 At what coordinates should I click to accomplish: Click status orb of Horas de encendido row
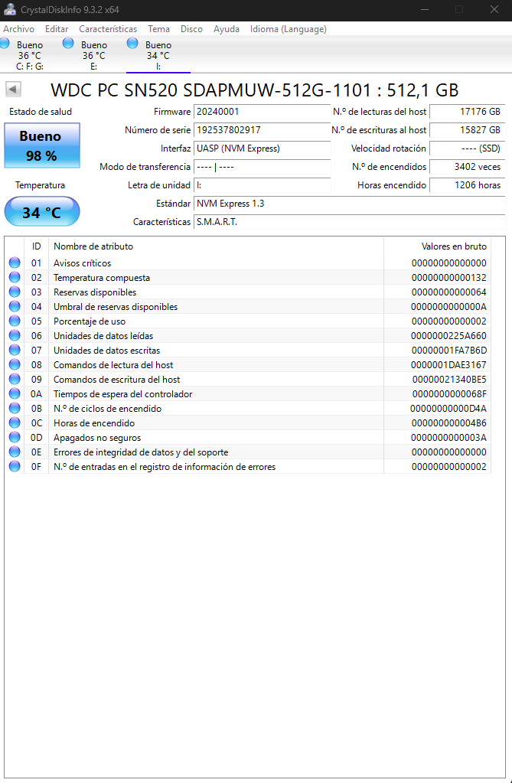point(15,422)
